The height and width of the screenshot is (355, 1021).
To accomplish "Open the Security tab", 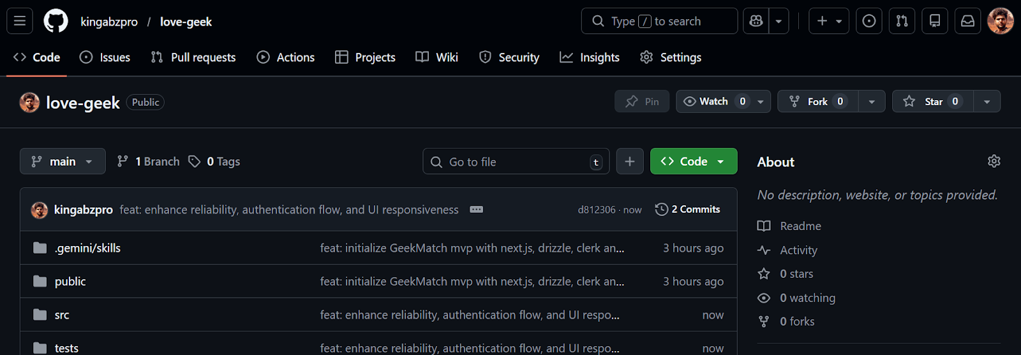I will pos(509,57).
